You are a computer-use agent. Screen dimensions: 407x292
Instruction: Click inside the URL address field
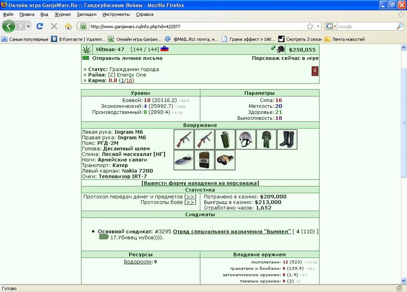click(x=197, y=26)
